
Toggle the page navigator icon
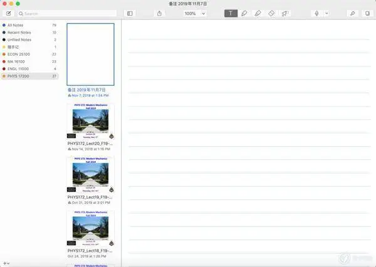(x=367, y=13)
